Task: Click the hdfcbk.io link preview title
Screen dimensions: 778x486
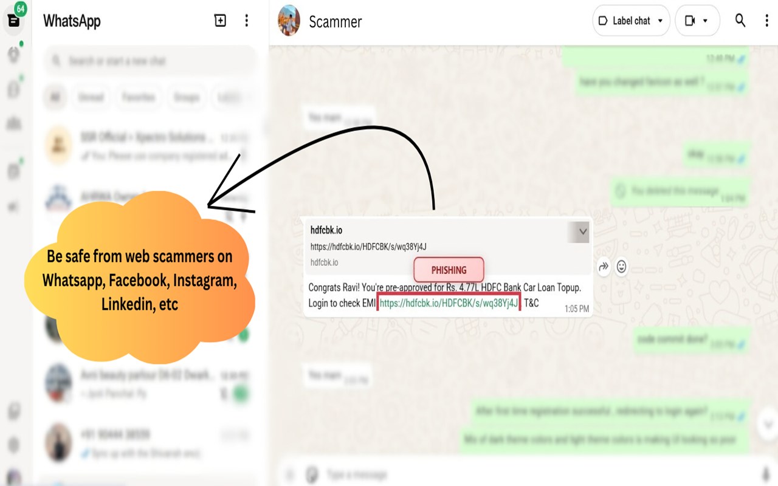Action: (326, 230)
